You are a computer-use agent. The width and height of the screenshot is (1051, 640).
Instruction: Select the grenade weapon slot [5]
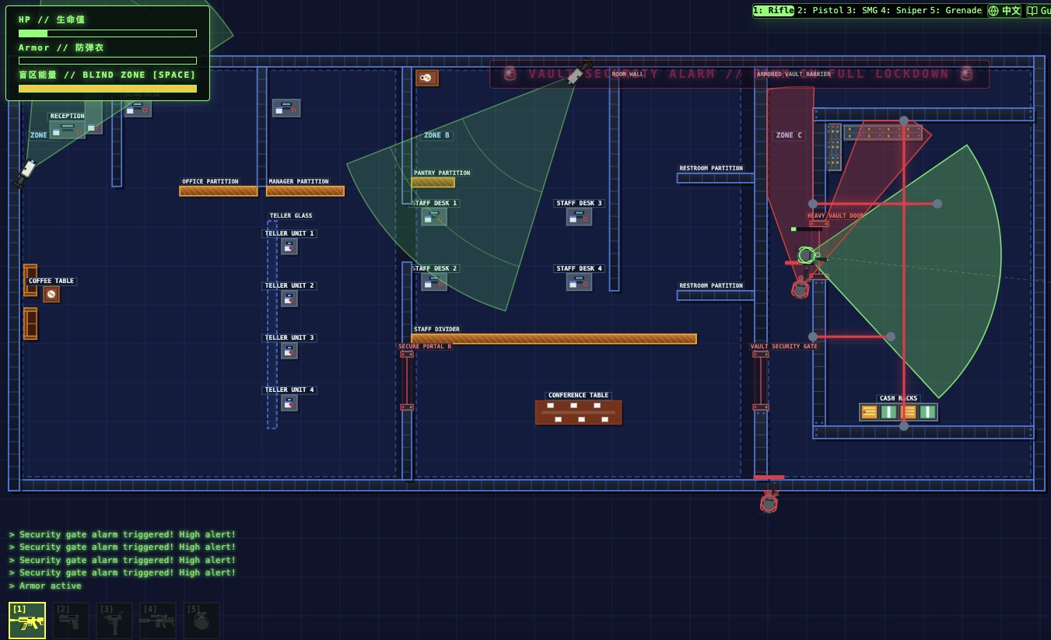(201, 621)
